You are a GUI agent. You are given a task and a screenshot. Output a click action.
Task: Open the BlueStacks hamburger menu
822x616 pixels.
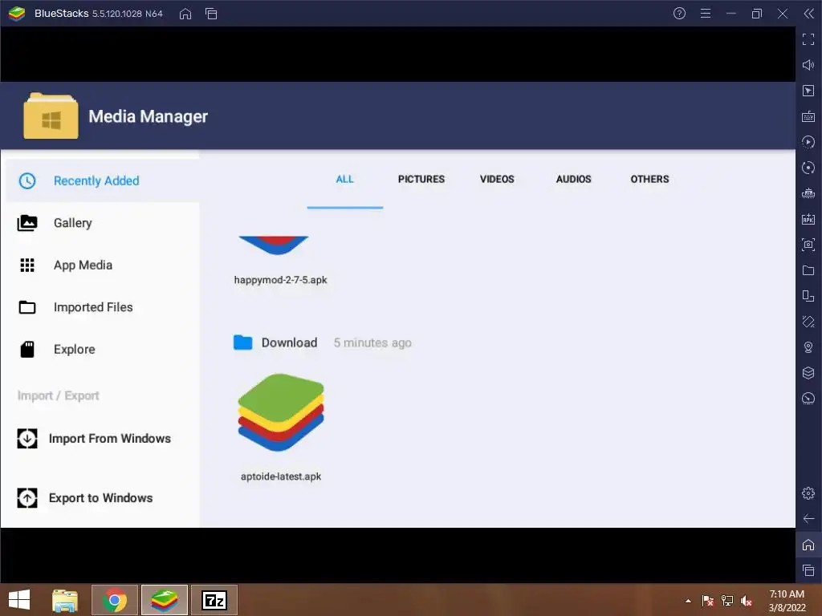[x=706, y=14]
